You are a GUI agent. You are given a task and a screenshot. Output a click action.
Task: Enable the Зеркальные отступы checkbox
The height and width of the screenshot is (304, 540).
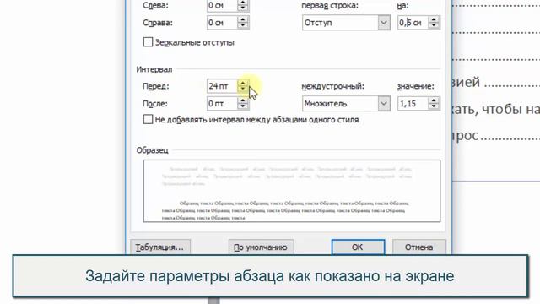tap(148, 42)
